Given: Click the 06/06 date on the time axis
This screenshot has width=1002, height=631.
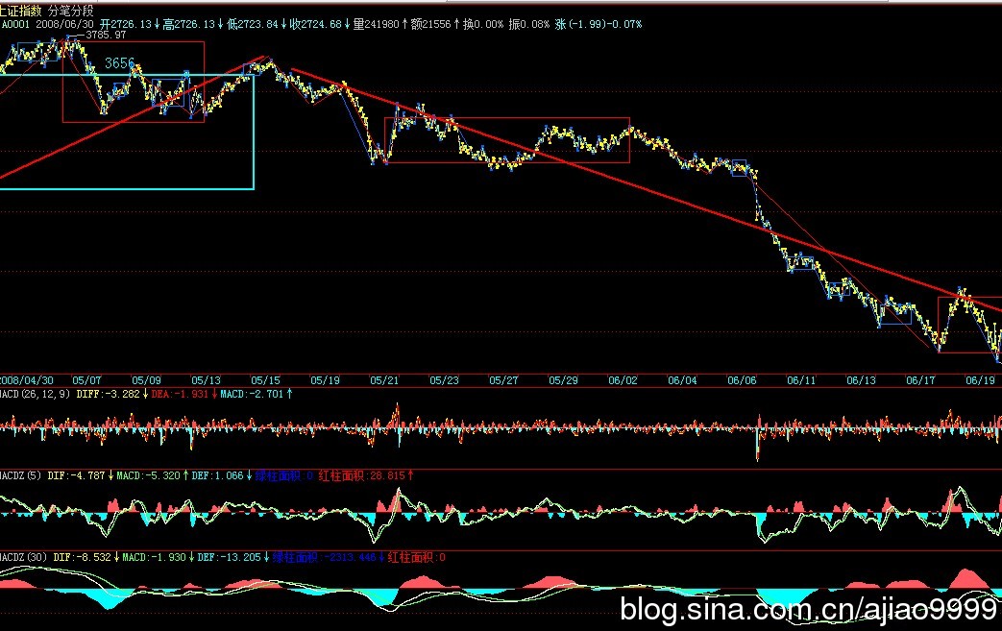Looking at the screenshot, I should (x=742, y=381).
